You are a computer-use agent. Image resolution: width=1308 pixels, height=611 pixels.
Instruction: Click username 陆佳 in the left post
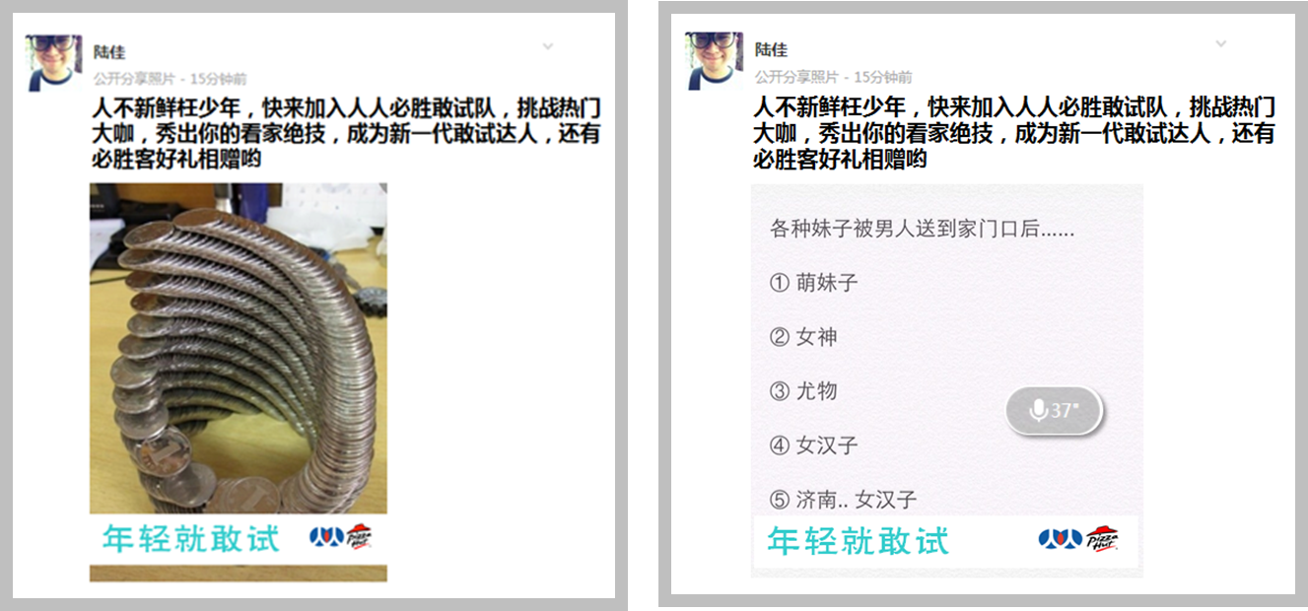tap(108, 52)
